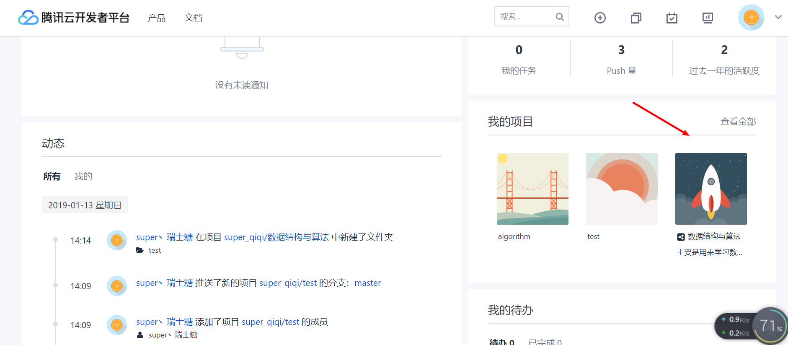This screenshot has height=345, width=788.
Task: Open the 产品 menu
Action: click(157, 18)
